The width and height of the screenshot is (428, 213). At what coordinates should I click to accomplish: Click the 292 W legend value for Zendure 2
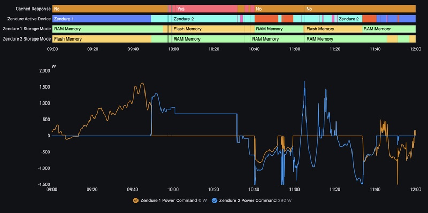tap(285, 201)
